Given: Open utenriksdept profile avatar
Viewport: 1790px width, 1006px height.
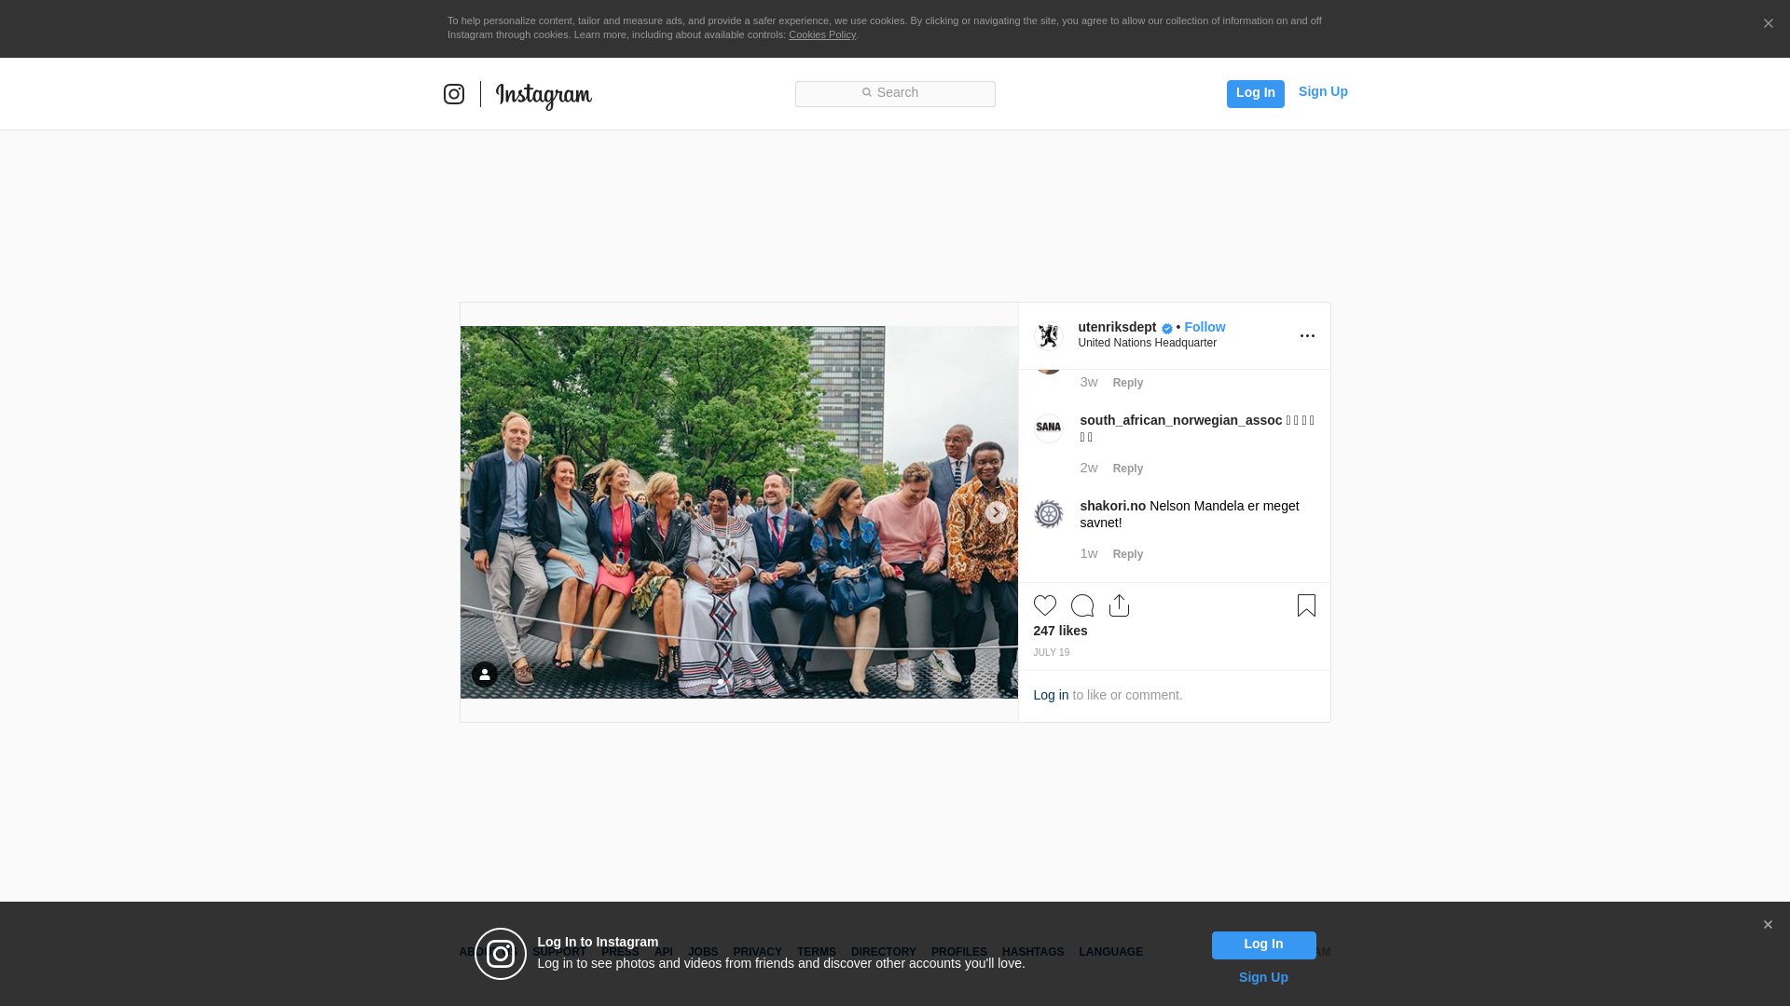Looking at the screenshot, I should tap(1049, 335).
